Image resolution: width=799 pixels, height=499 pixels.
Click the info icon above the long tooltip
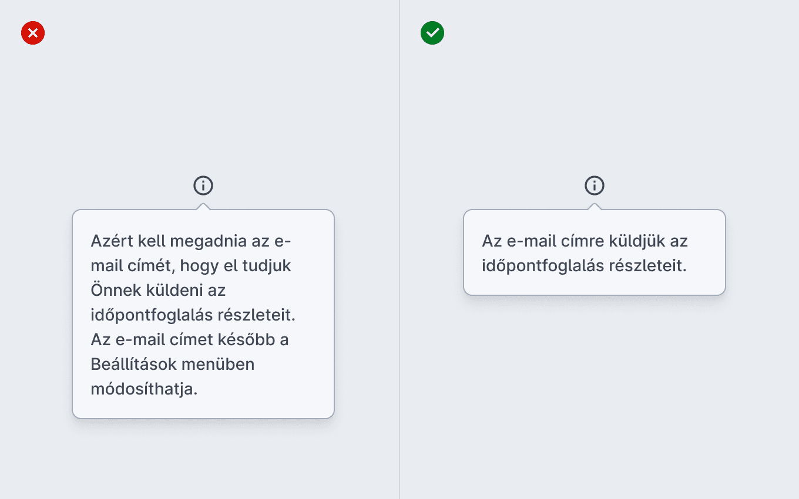pyautogui.click(x=203, y=186)
